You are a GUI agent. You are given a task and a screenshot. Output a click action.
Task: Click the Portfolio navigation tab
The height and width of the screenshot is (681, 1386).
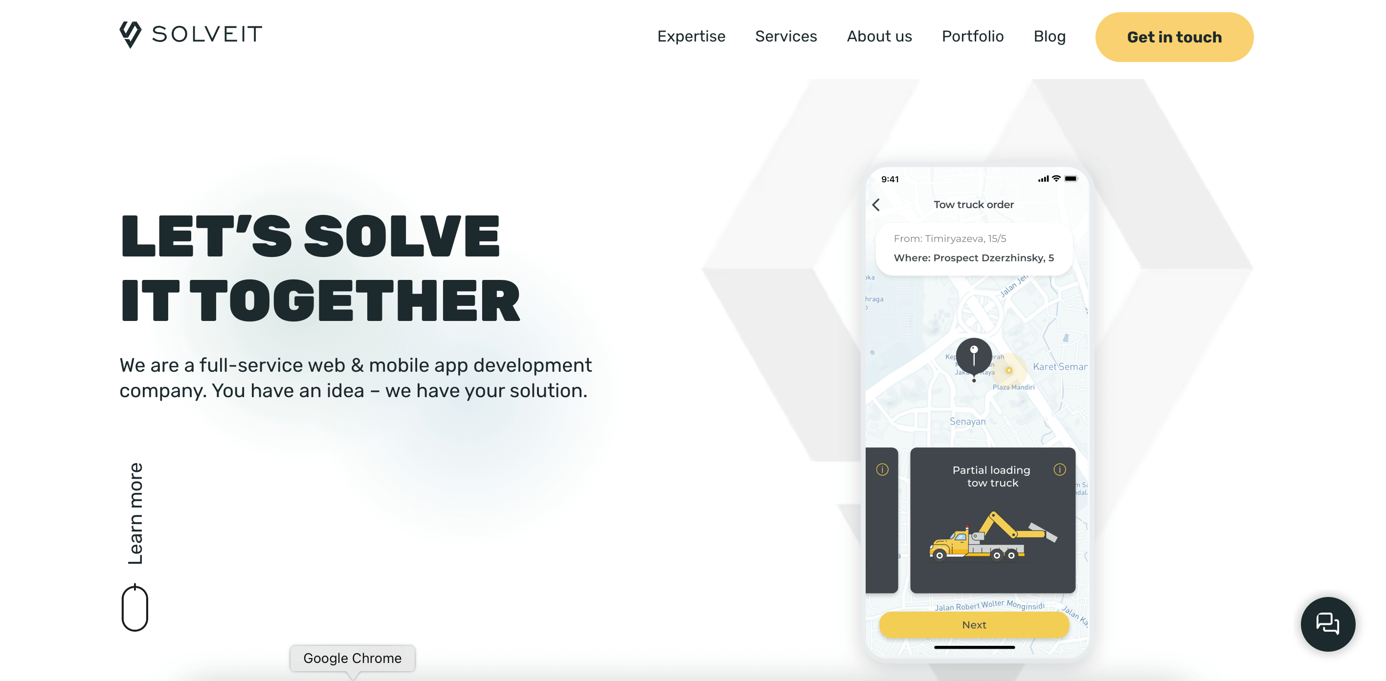click(x=972, y=35)
